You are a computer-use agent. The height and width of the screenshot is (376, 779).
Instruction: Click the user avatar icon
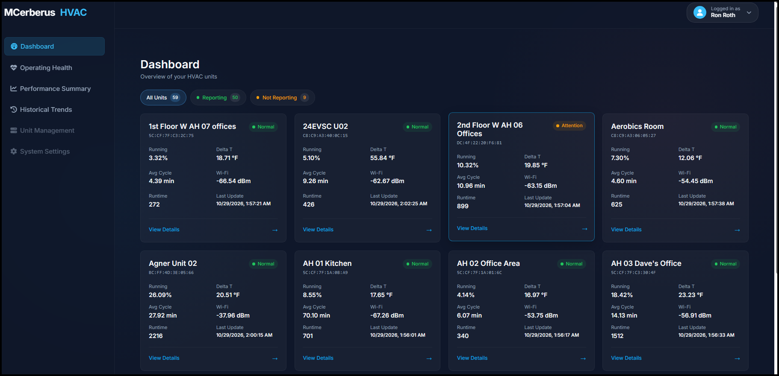point(699,12)
